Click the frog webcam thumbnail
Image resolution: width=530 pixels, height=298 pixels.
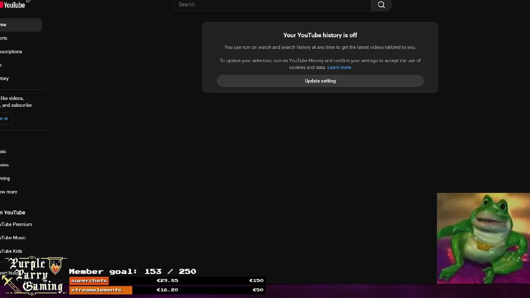483,238
